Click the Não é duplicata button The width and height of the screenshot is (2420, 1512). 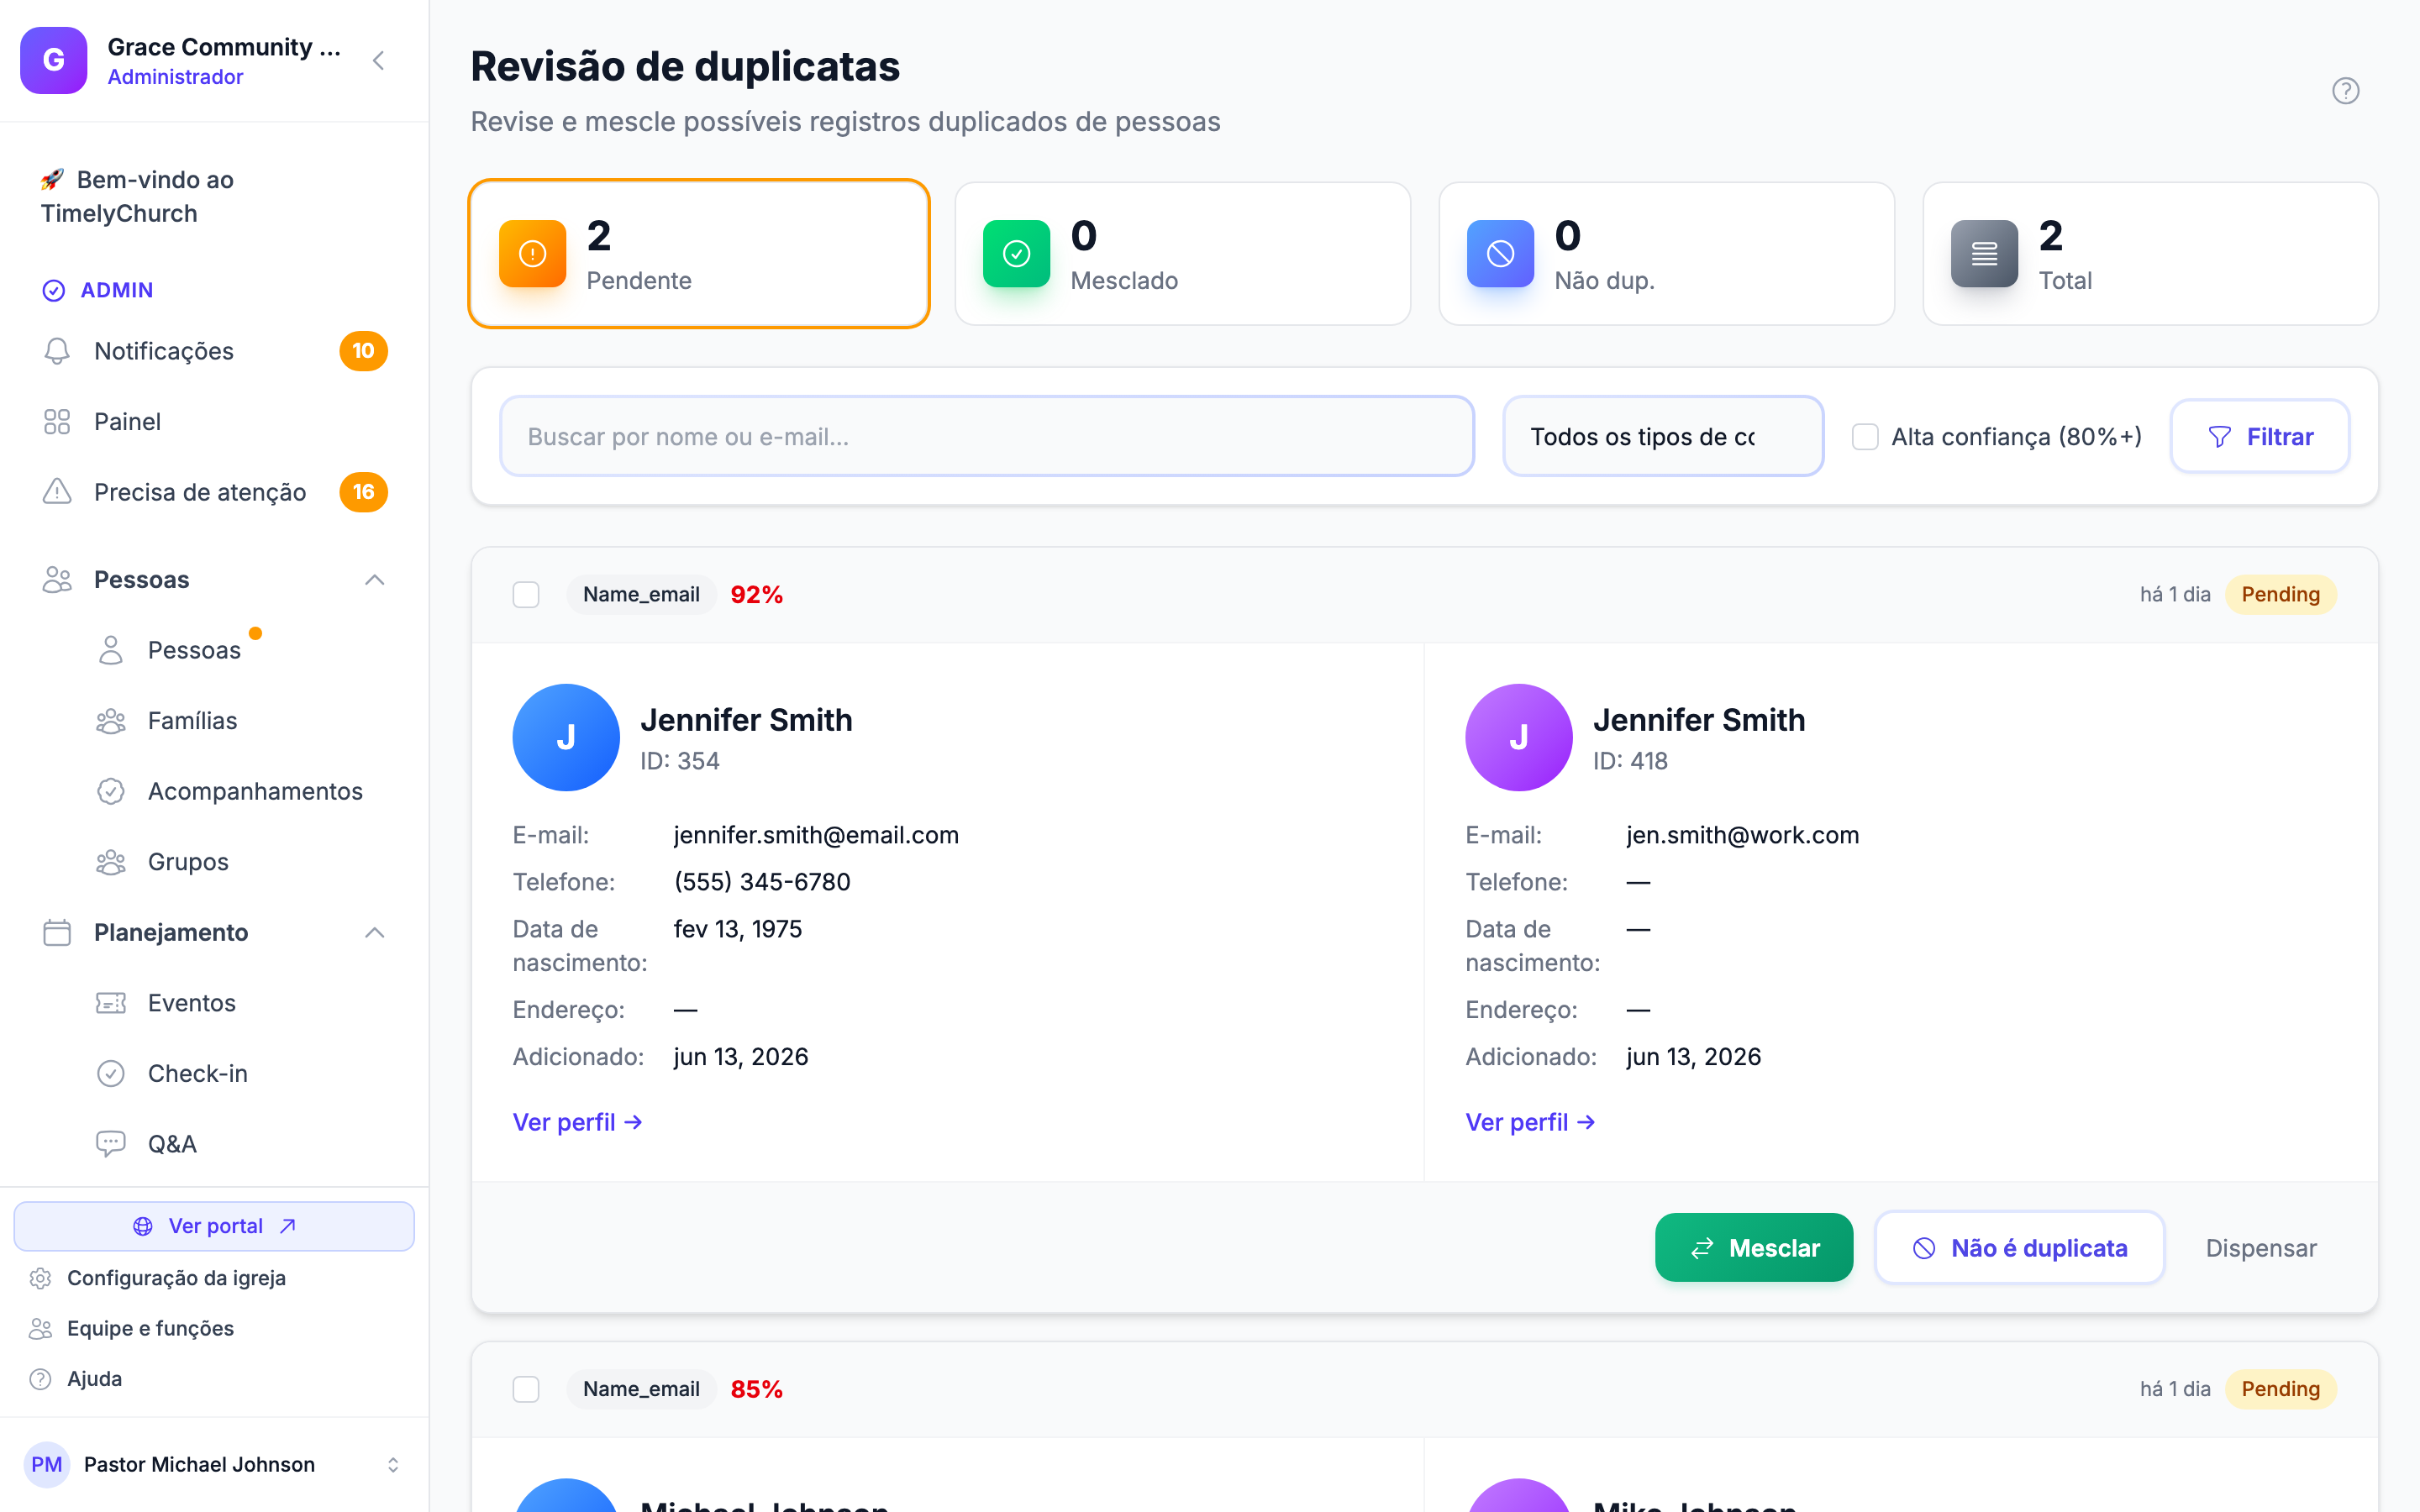[x=2020, y=1248]
